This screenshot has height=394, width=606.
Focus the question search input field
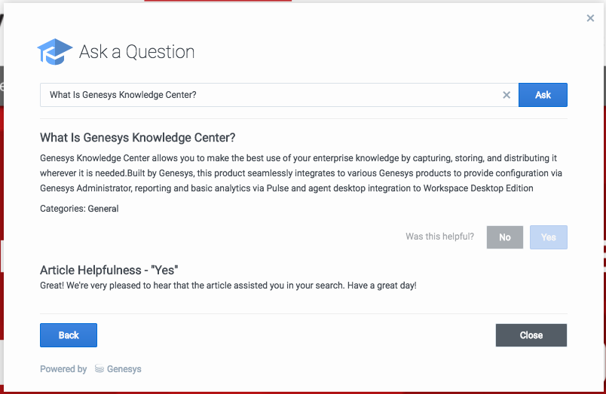(271, 95)
